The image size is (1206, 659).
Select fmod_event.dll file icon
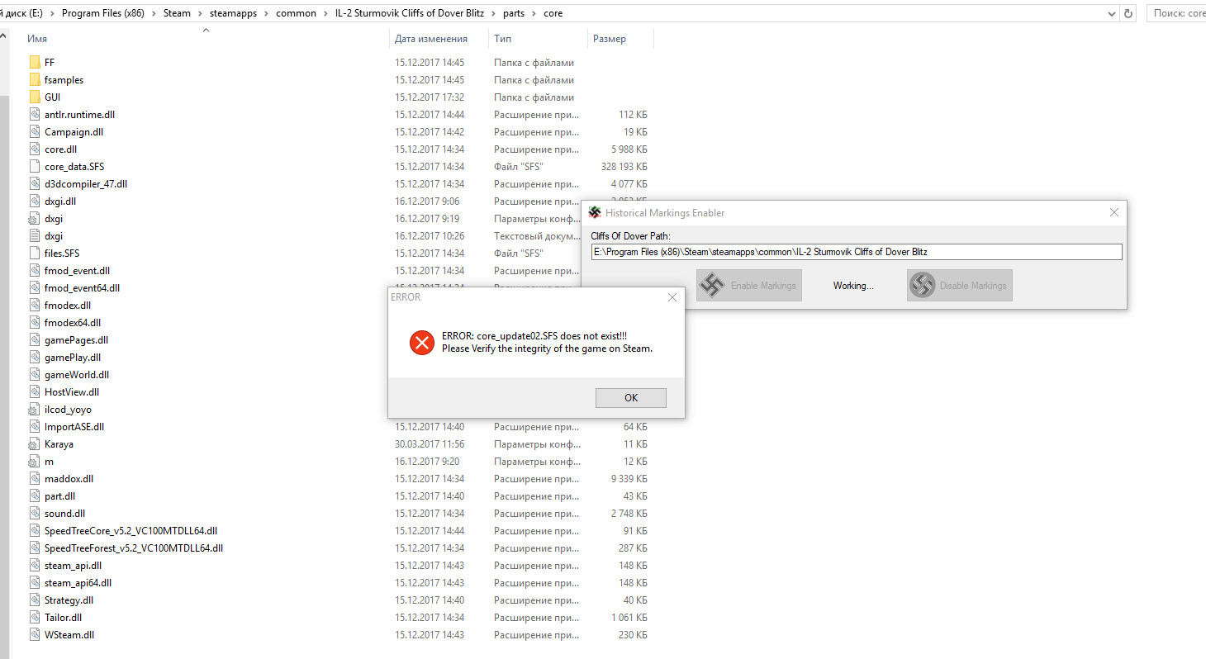(34, 271)
